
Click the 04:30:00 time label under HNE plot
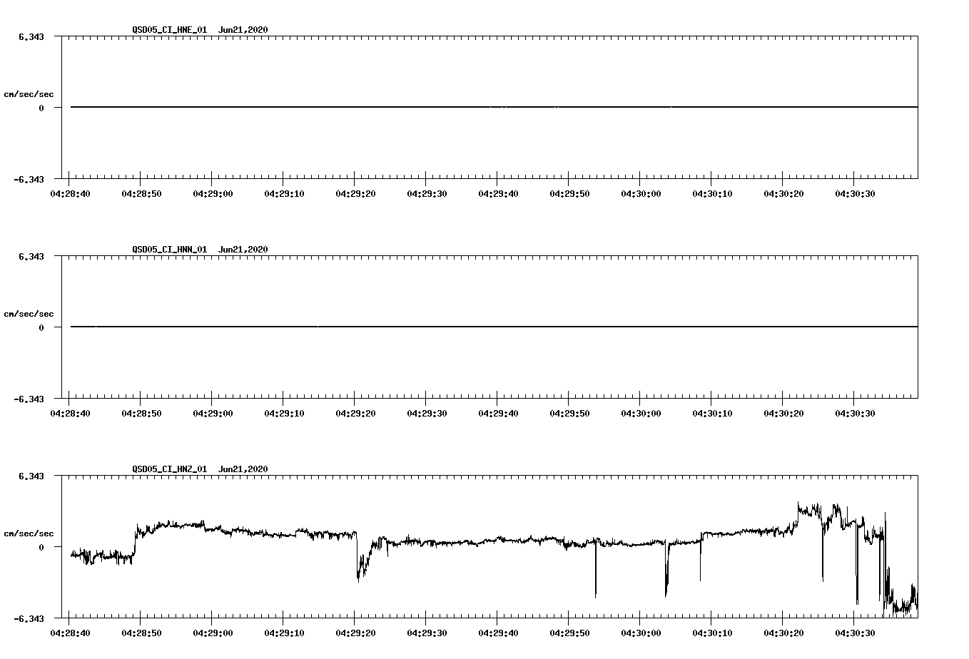tap(641, 194)
